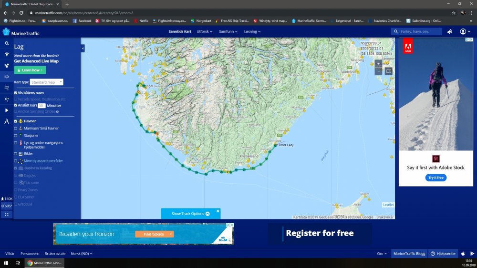Open Windyty wind map bookmark
Viewport: 477px width, 268px height.
click(x=270, y=21)
